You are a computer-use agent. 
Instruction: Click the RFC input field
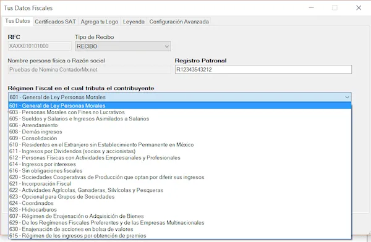[x=40, y=46]
